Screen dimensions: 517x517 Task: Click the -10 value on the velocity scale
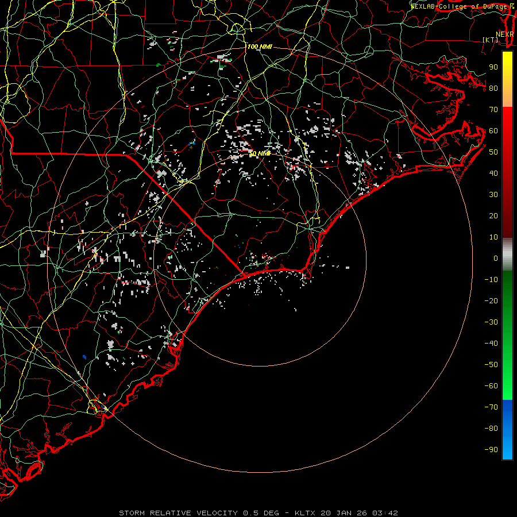[x=491, y=280]
